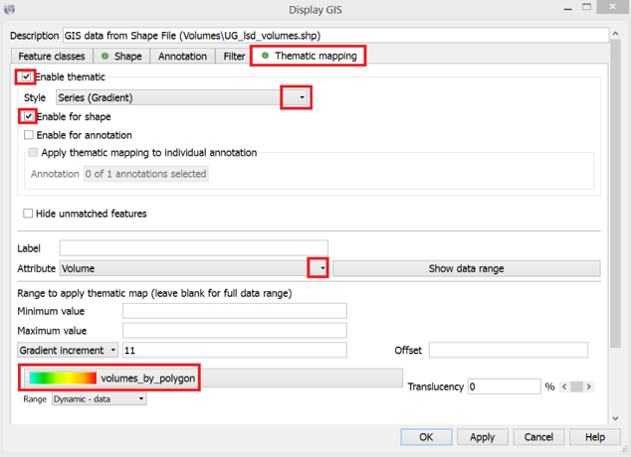The width and height of the screenshot is (631, 457).
Task: Click the app icon in the title bar
Action: (11, 10)
